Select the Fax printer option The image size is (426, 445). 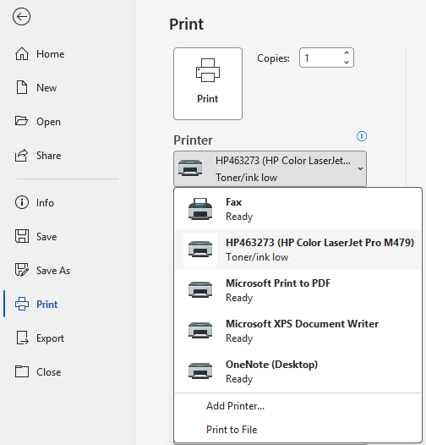coord(298,209)
